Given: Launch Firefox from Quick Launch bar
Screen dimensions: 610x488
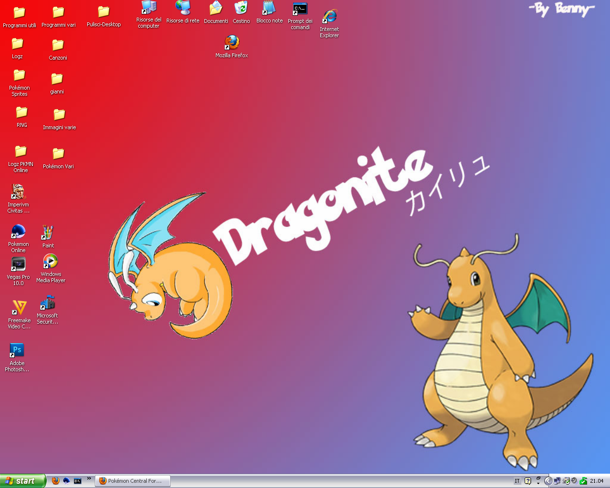Looking at the screenshot, I should [x=56, y=481].
